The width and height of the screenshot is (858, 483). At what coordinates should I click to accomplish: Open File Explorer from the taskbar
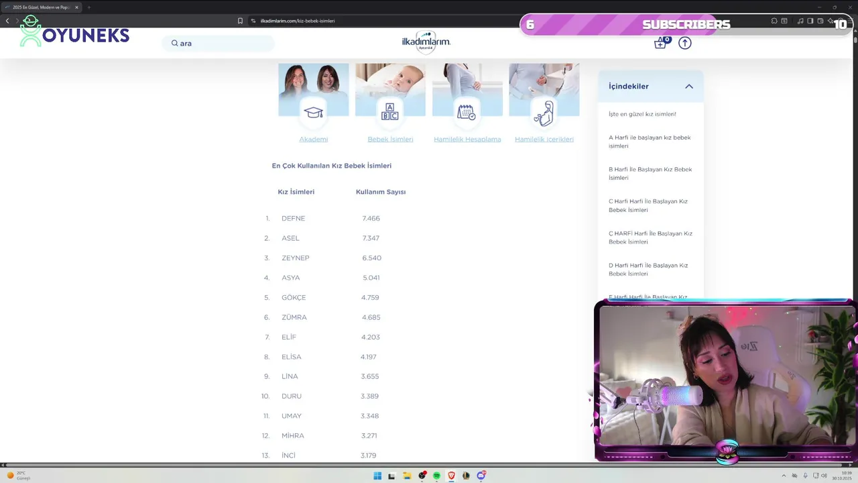pos(407,476)
